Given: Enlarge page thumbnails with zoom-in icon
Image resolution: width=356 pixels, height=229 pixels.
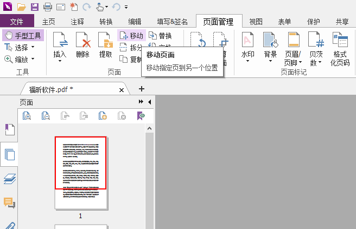Looking at the screenshot, I should tap(27, 116).
